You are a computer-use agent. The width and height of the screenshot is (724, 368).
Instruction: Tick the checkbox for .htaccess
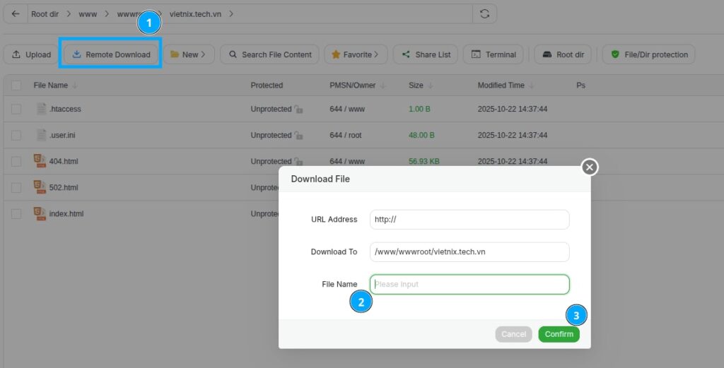click(x=16, y=109)
